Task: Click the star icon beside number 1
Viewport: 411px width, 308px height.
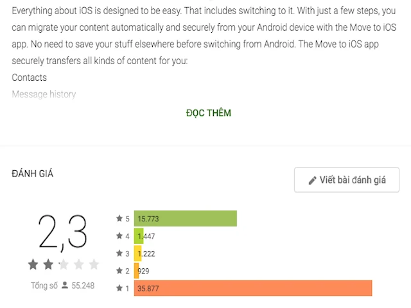Action: [119, 288]
